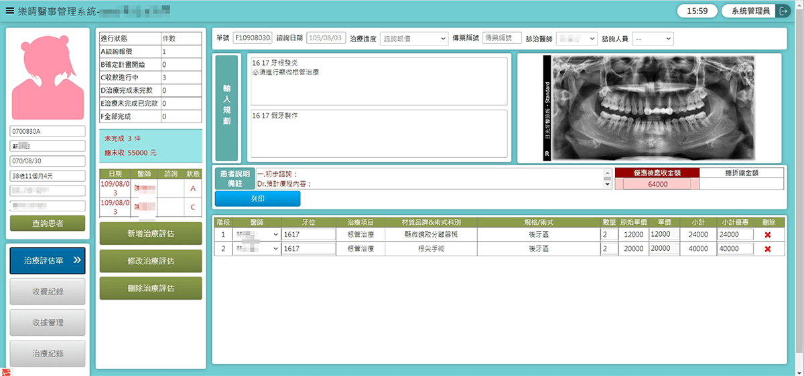Image resolution: width=804 pixels, height=376 pixels.
Task: Open the doctor dropdown in stage 1 row
Action: click(x=256, y=235)
